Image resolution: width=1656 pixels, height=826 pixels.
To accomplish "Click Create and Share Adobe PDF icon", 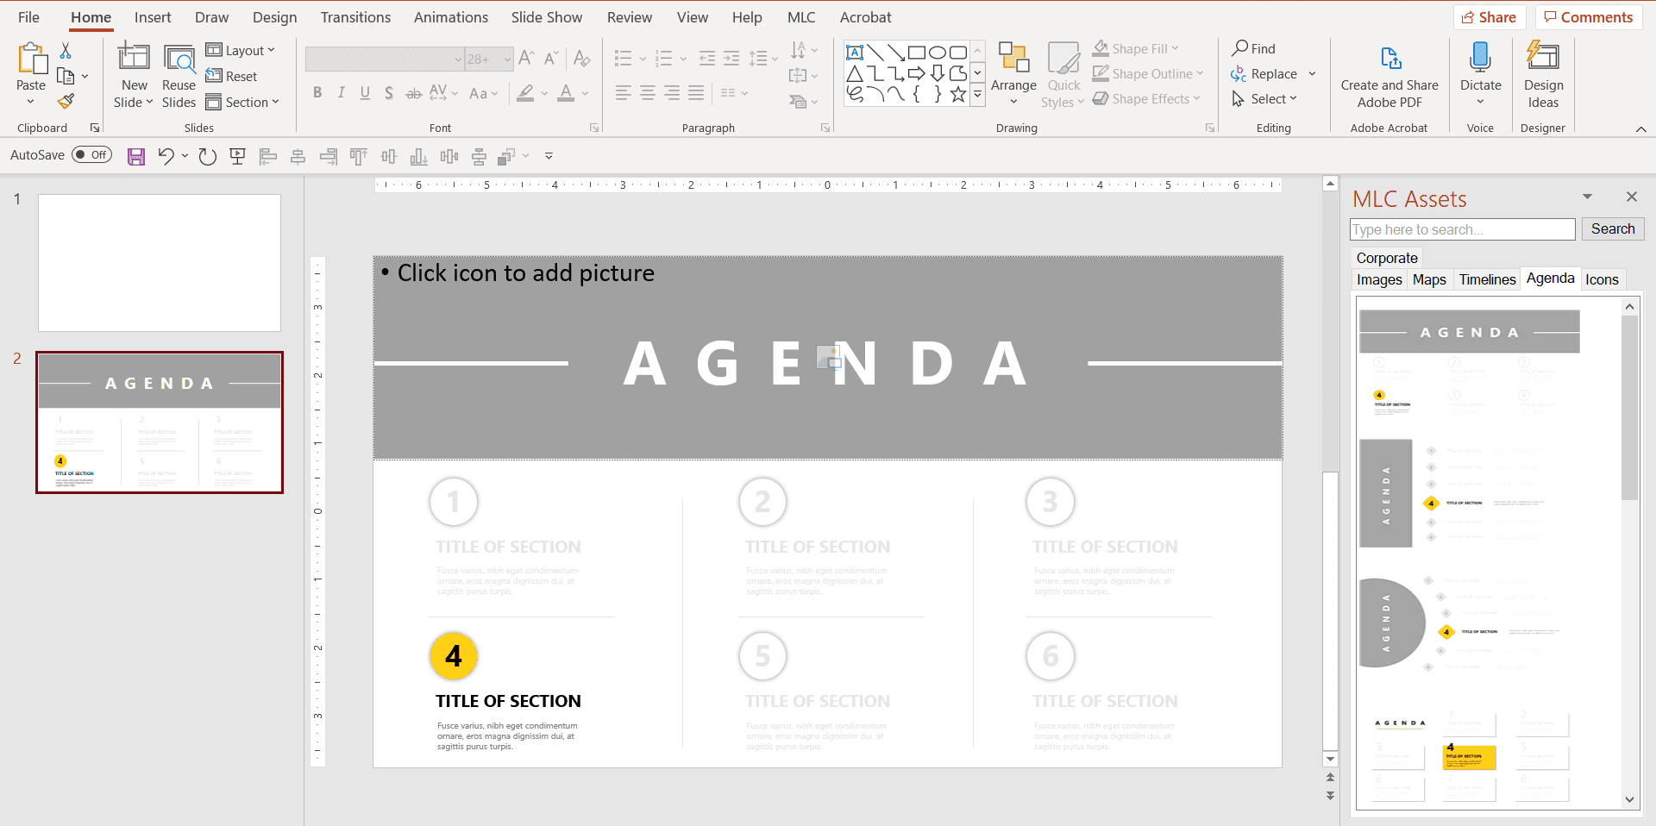I will tap(1390, 59).
